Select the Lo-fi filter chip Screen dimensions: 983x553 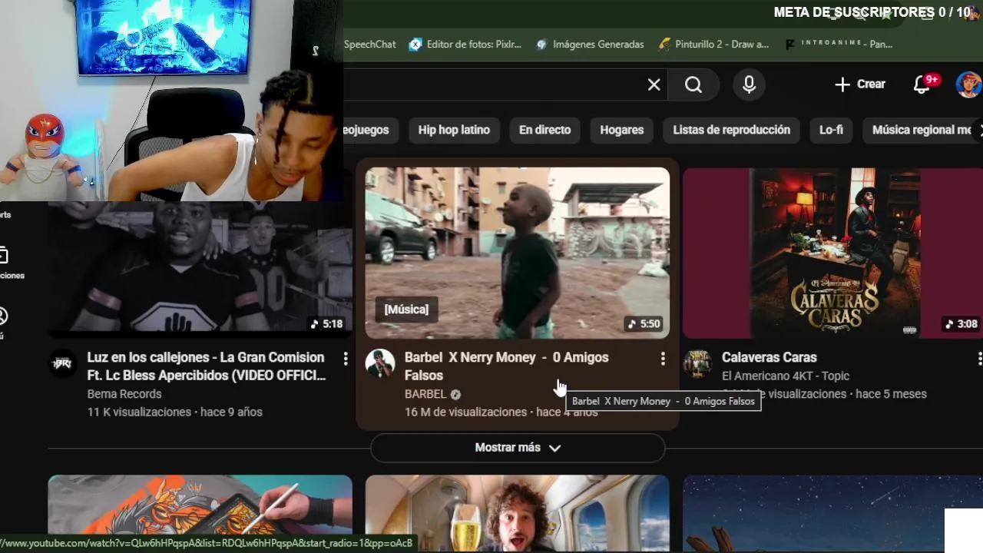[831, 130]
